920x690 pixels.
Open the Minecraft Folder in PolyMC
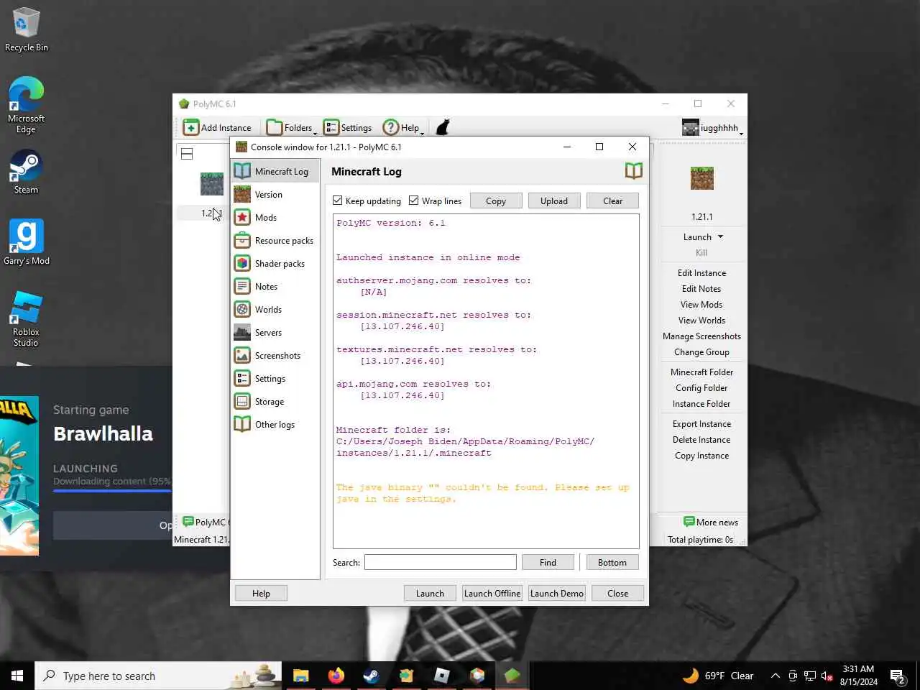point(701,372)
